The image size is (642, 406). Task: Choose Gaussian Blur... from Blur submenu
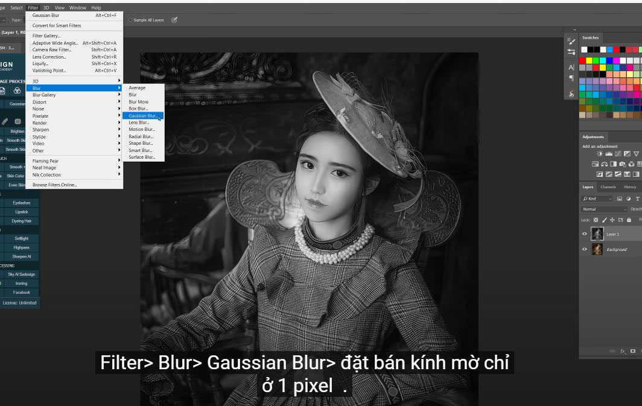[143, 116]
